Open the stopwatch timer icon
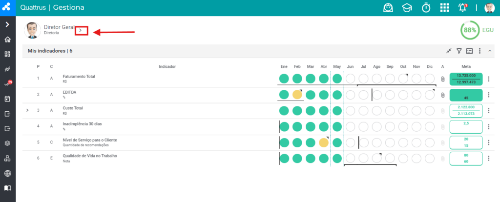Screen dimensions: 500x202 point(426,8)
